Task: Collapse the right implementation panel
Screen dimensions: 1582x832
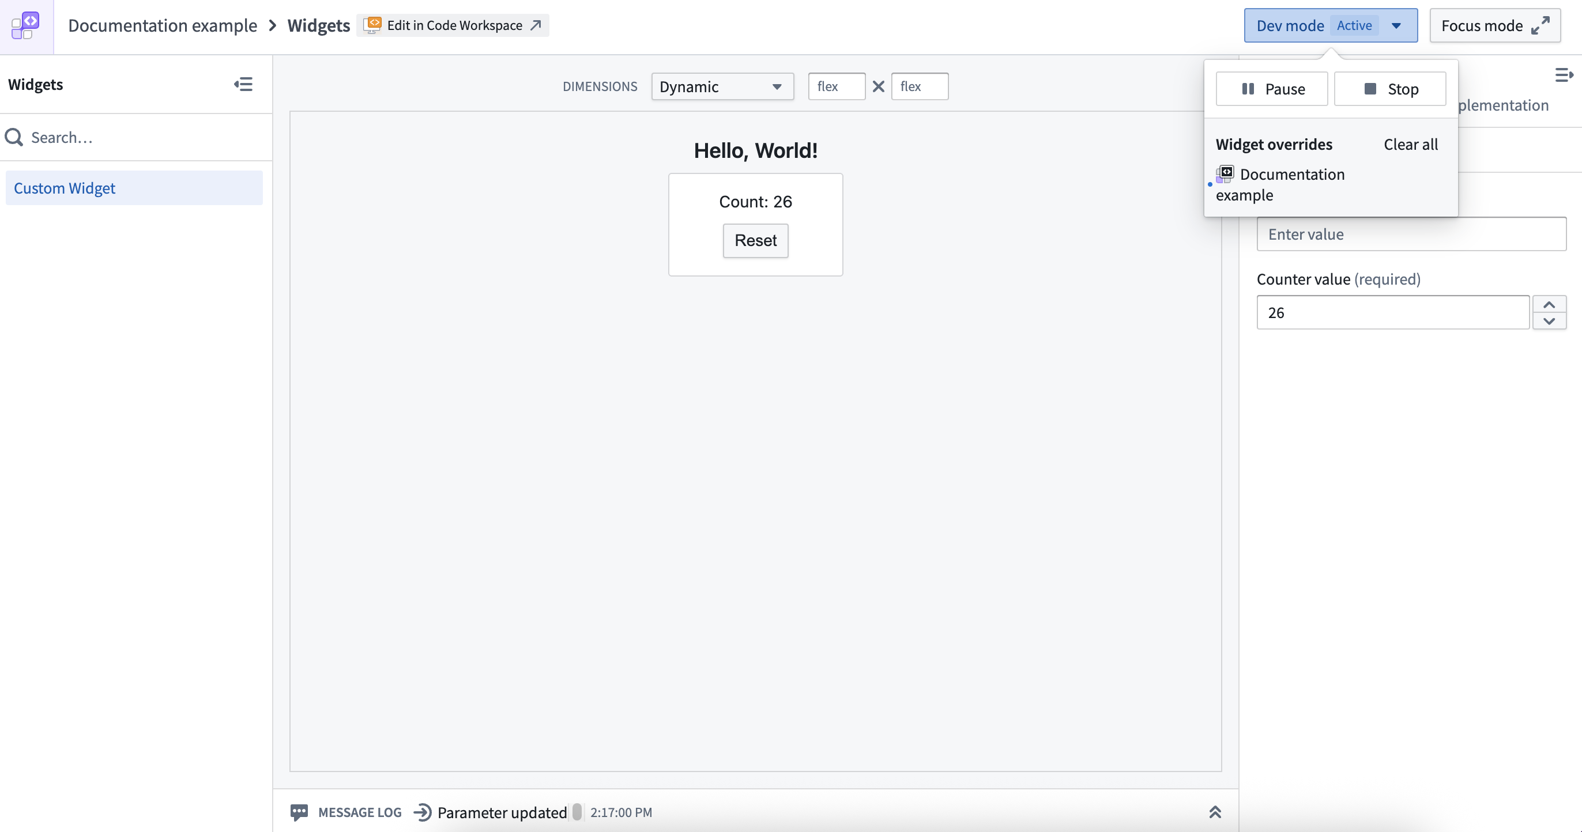Action: 1564,74
